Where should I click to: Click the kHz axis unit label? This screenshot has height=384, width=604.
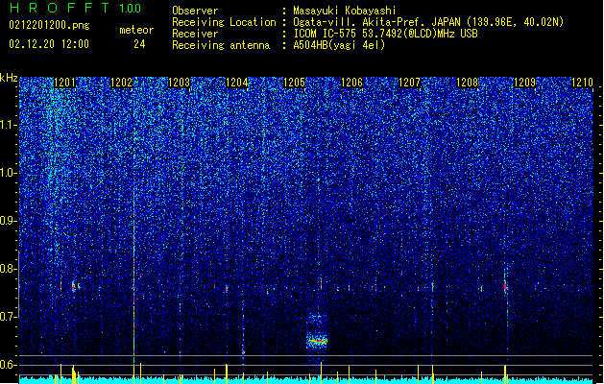(9, 78)
